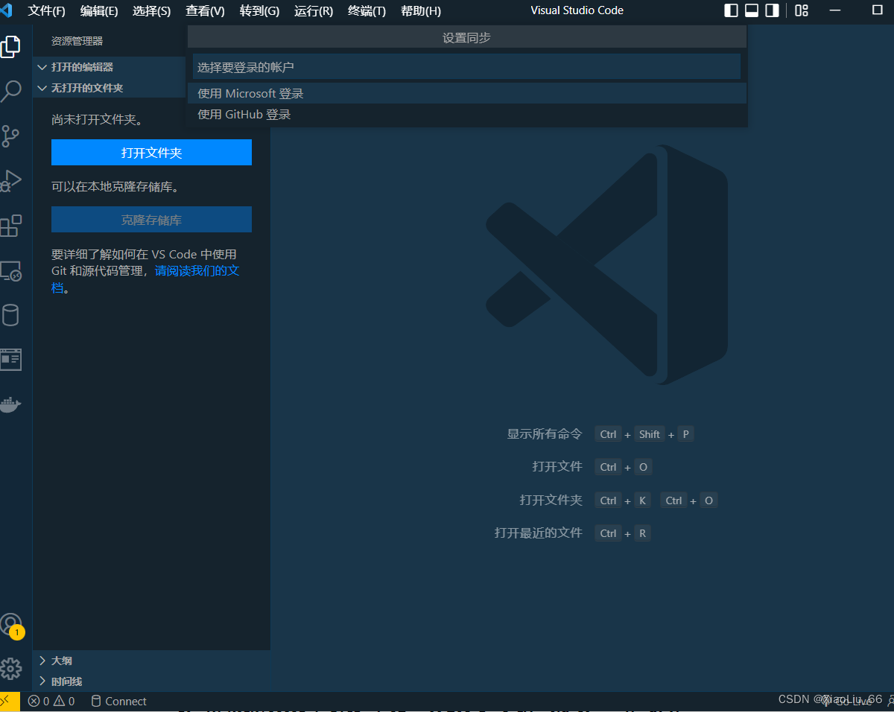Open the Manage gear icon
Screen dimensions: 894x712
pos(10,668)
